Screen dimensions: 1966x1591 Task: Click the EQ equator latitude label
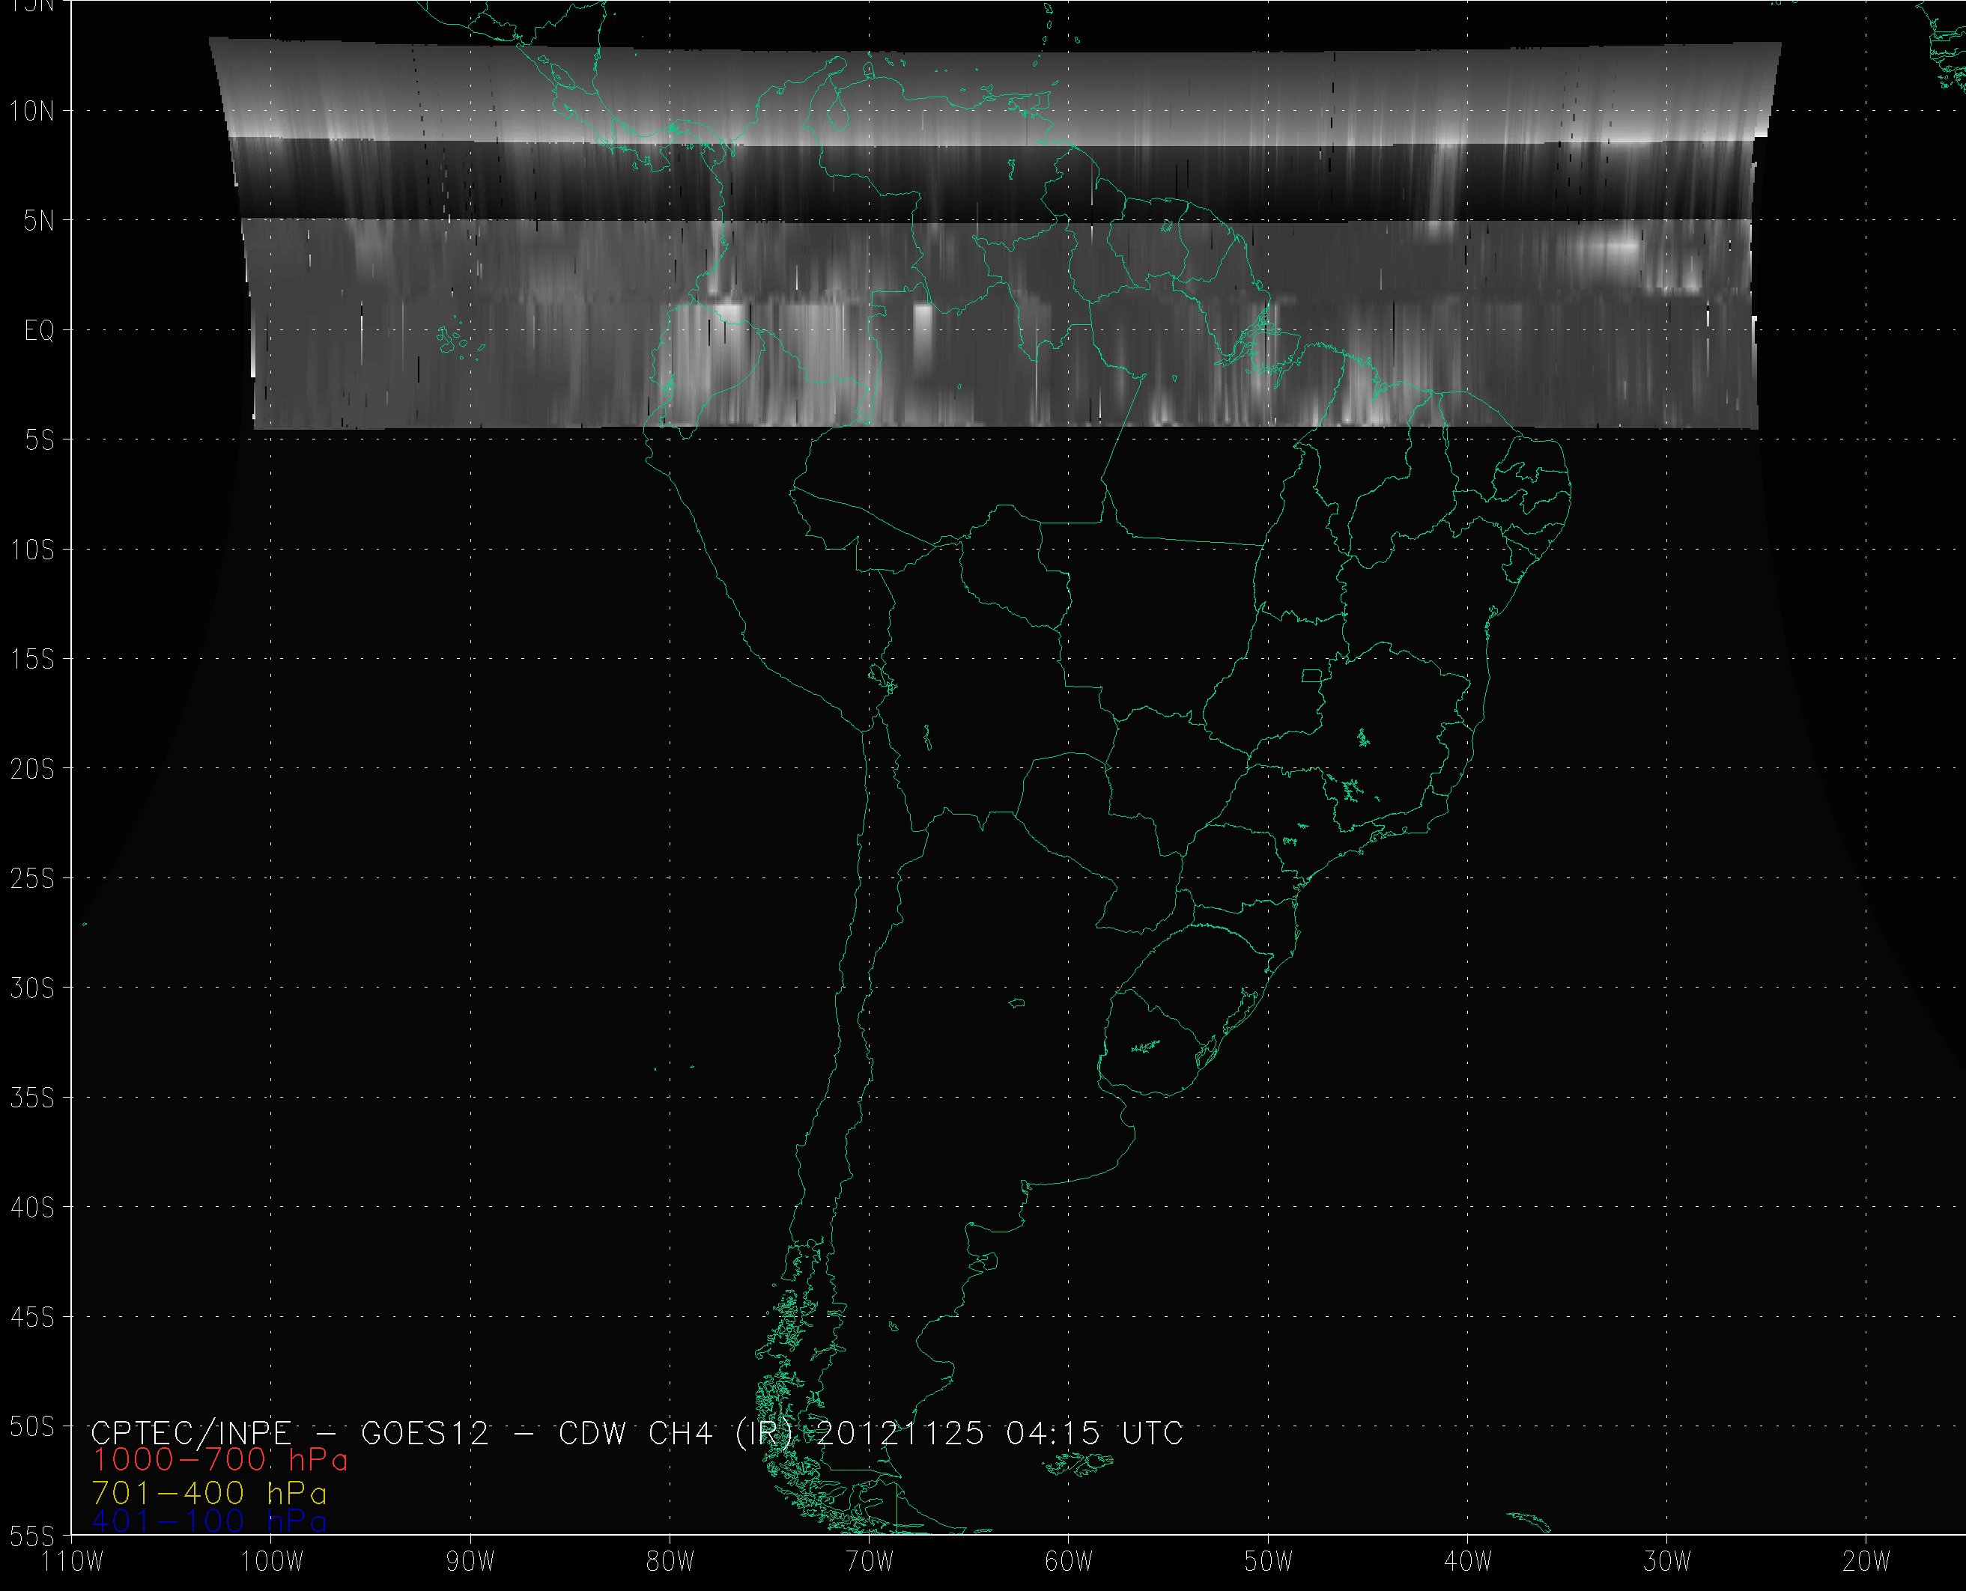click(38, 331)
